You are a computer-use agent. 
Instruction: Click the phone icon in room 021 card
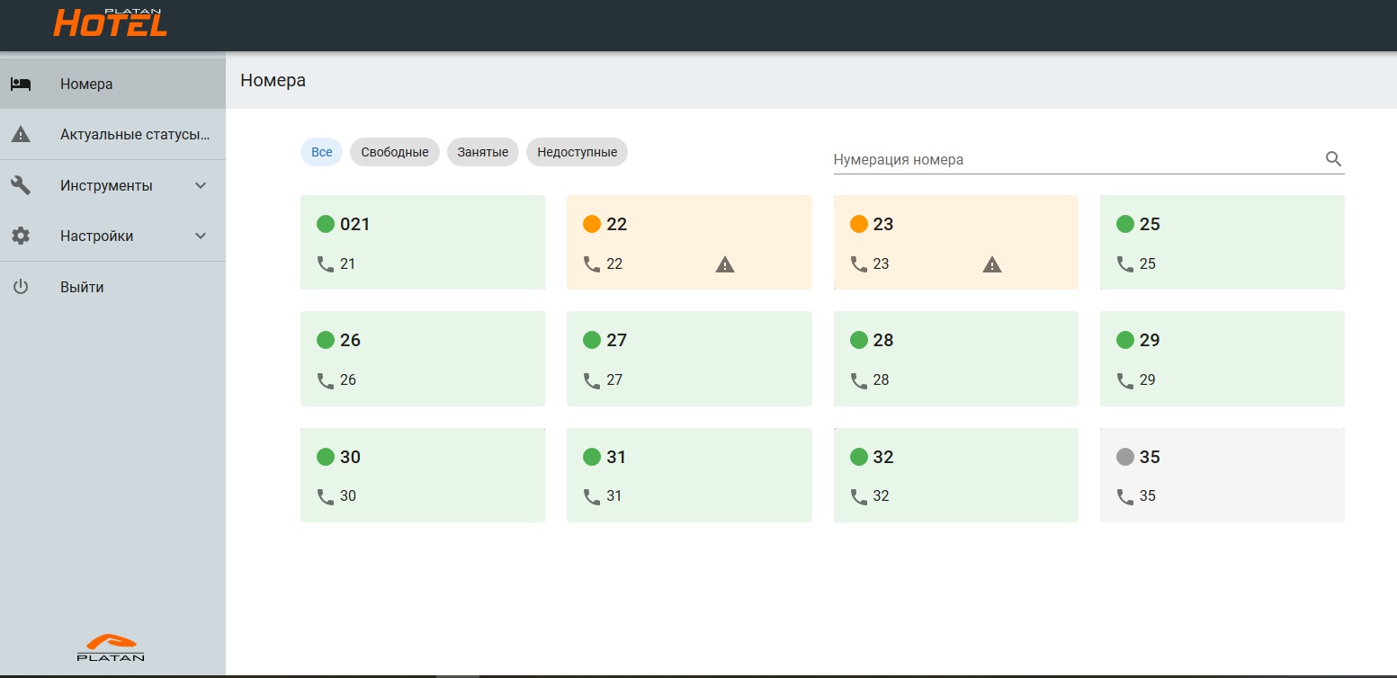(x=325, y=264)
